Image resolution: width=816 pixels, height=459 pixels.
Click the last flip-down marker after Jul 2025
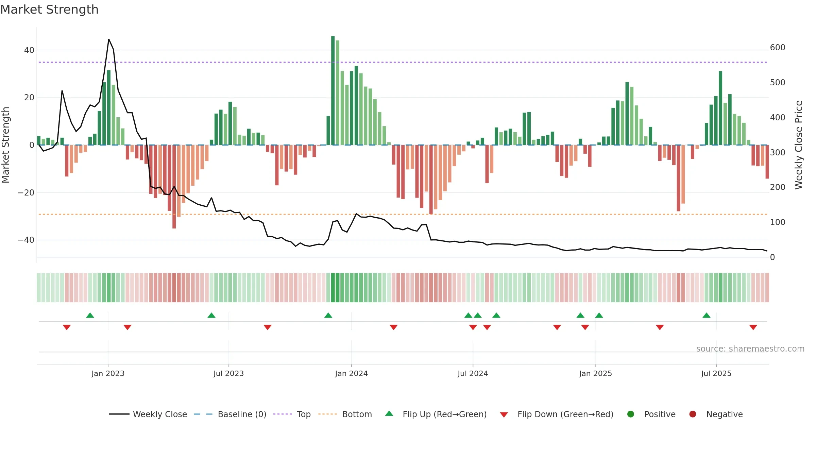[753, 327]
